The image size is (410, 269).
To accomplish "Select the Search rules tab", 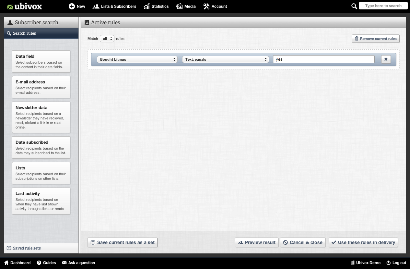I will click(x=41, y=33).
